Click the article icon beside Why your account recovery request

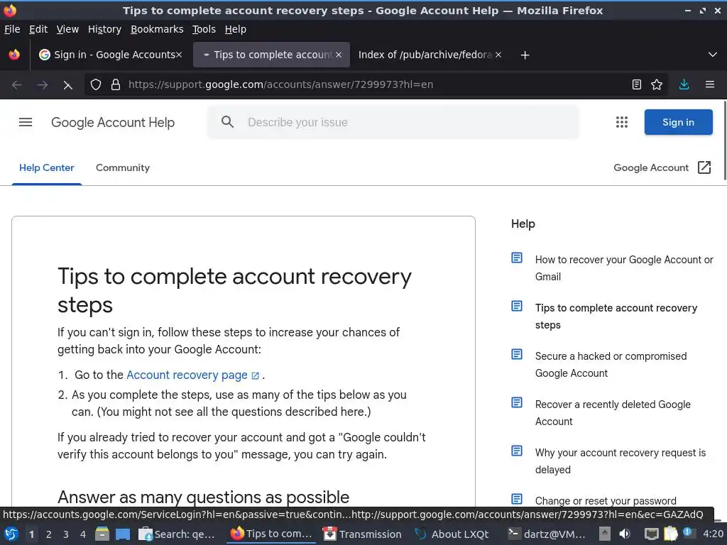[x=517, y=451]
